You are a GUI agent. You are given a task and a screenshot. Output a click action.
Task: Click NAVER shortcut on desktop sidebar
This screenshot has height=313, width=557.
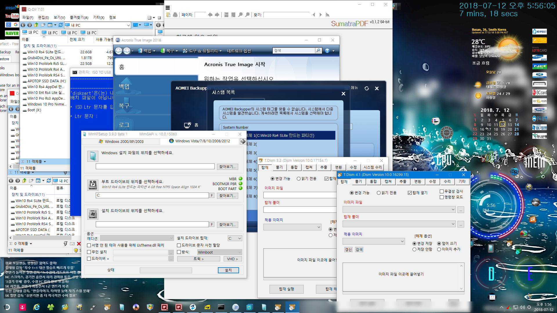point(12,33)
